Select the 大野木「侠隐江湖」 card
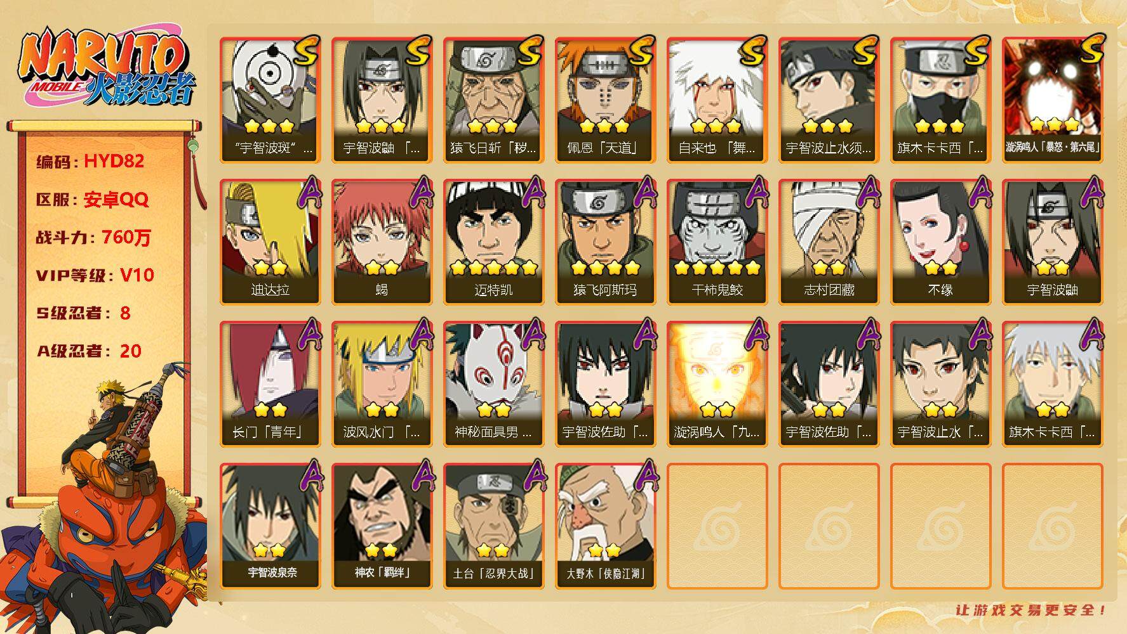 605,526
